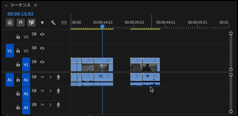
Task: Toggle sync lock on A1
Action: [34, 77]
